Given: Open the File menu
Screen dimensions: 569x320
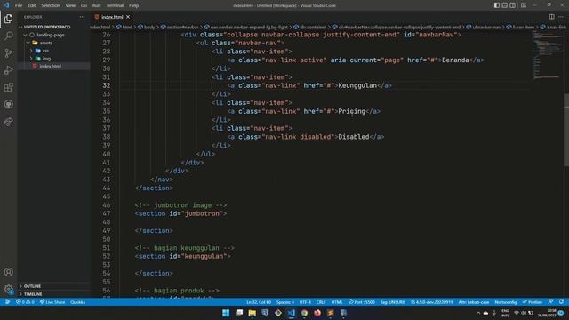Looking at the screenshot, I should (19, 5).
